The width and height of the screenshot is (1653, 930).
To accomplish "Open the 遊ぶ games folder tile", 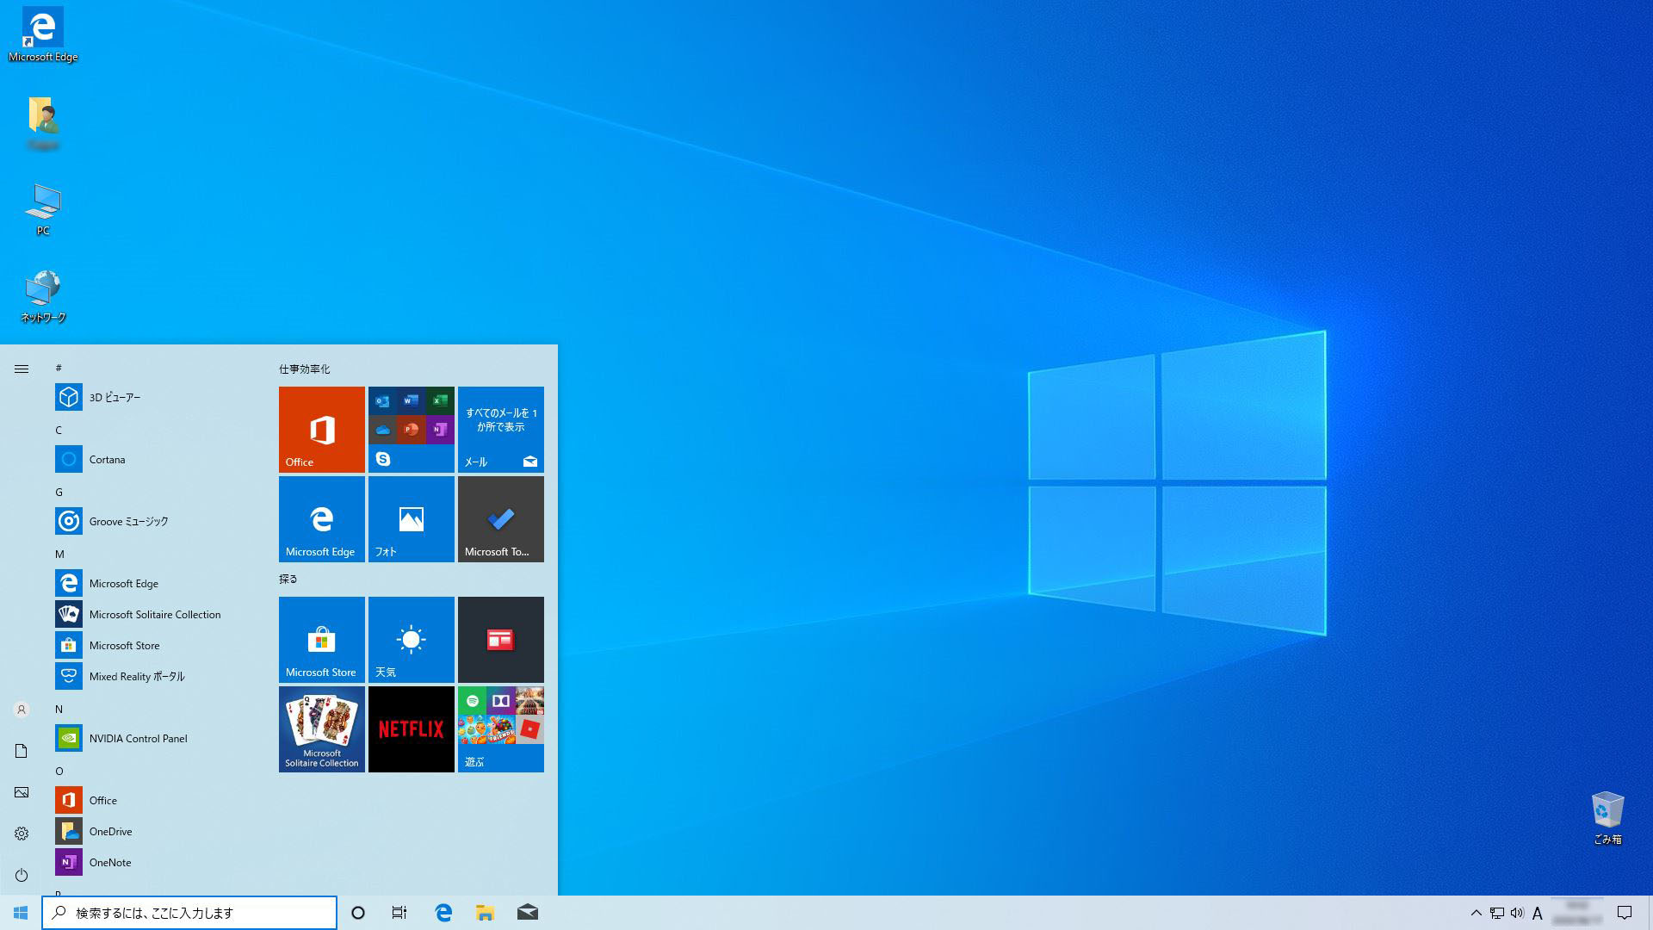I will [x=501, y=729].
